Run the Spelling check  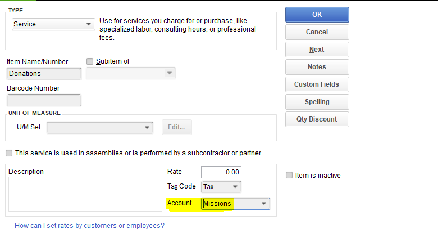[x=317, y=102]
